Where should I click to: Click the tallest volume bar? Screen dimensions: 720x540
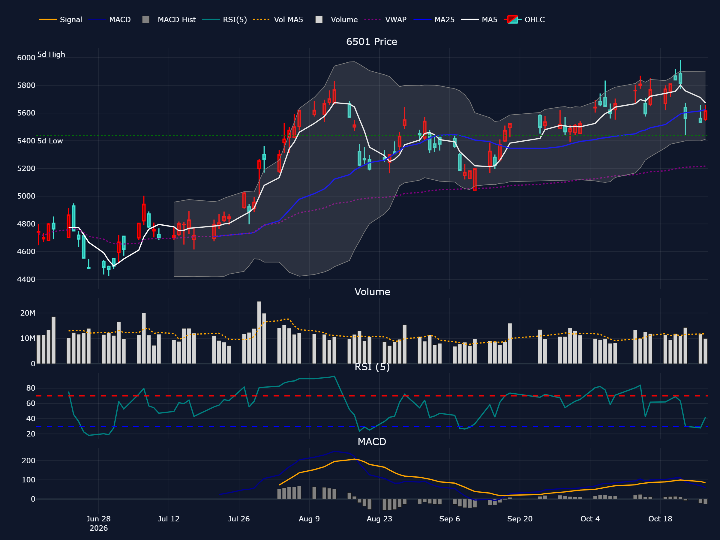point(259,332)
